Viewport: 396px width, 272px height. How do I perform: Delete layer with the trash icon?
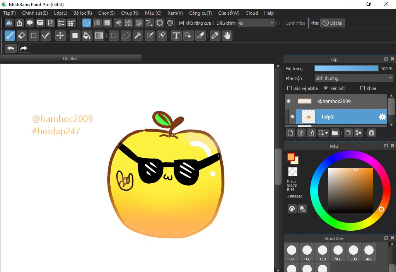(371, 133)
